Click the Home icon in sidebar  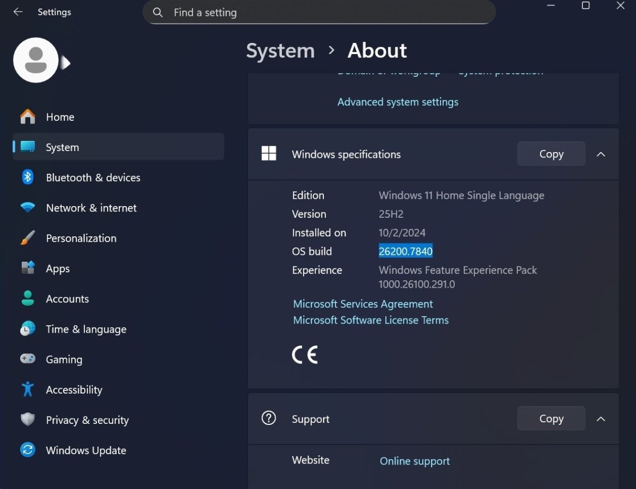pos(28,117)
